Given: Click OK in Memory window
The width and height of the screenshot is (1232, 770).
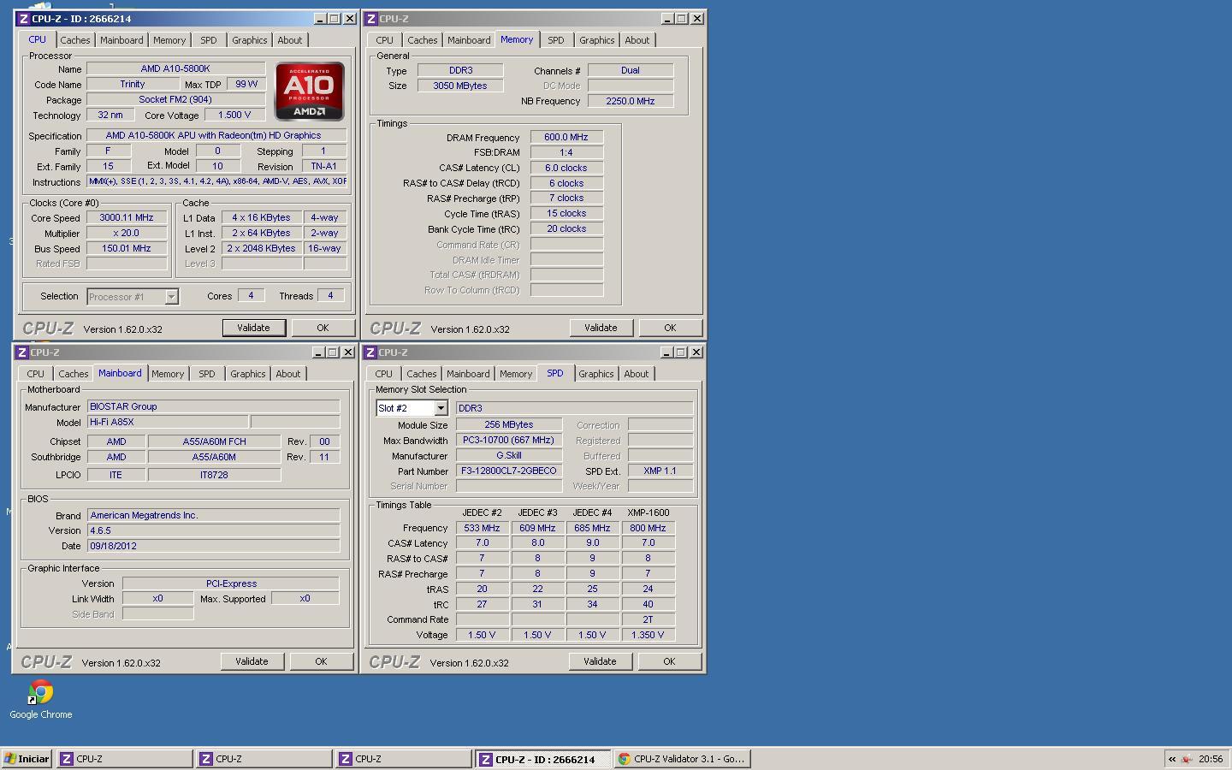Looking at the screenshot, I should [670, 328].
